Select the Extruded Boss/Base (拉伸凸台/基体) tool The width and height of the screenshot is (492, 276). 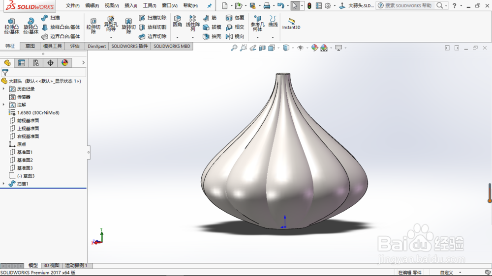(12, 26)
